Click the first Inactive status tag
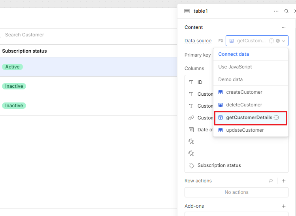Viewport: 296px width, 216px height. pos(14,86)
